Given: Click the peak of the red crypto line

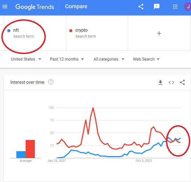Looking at the screenshot, I should tap(93, 108).
